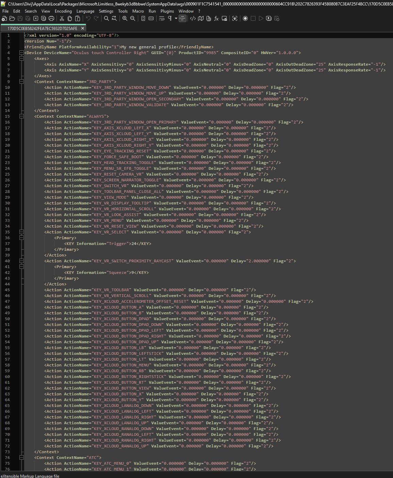Open the Plugins menu

(x=167, y=11)
